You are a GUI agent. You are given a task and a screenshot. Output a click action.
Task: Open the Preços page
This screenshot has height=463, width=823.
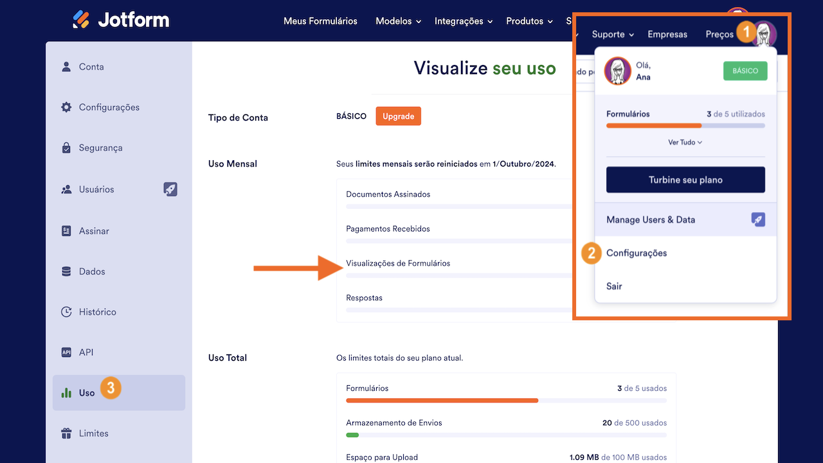coord(719,34)
